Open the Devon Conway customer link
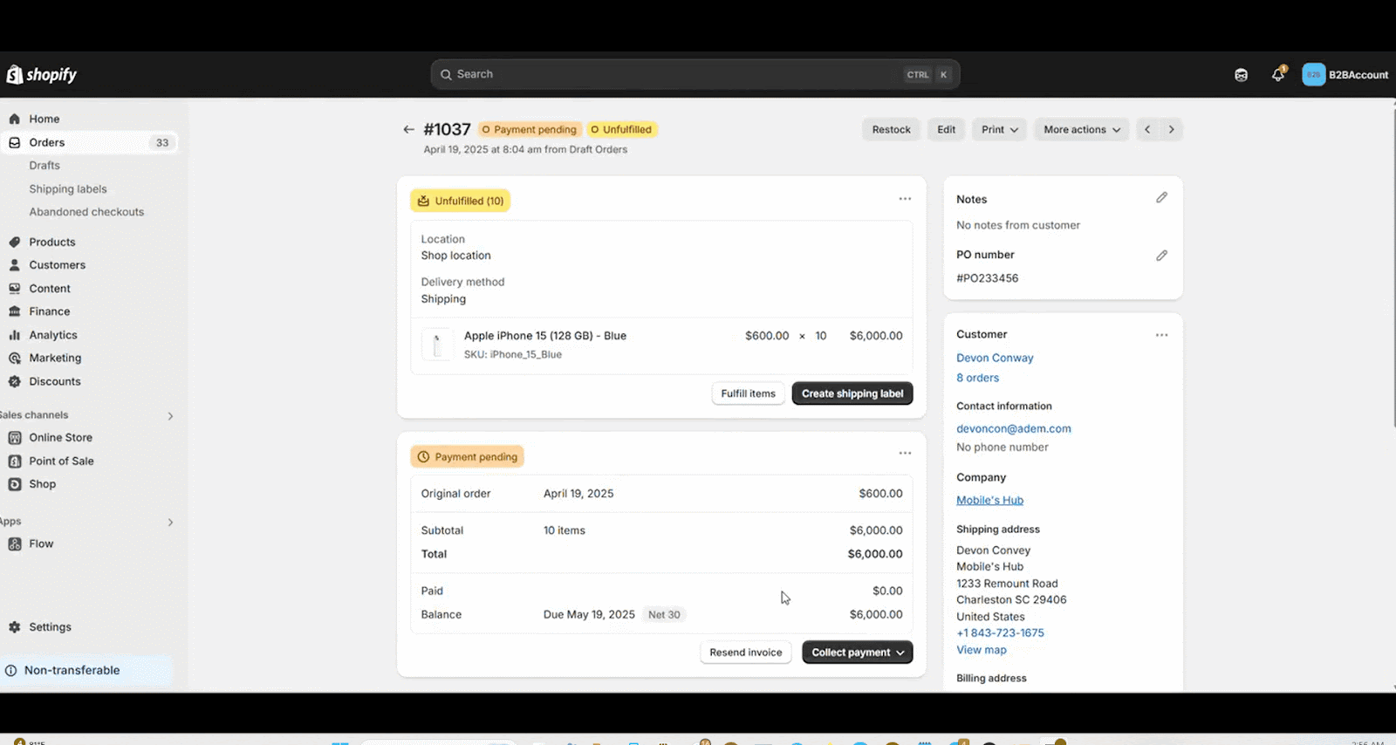1396x745 pixels. coord(995,358)
